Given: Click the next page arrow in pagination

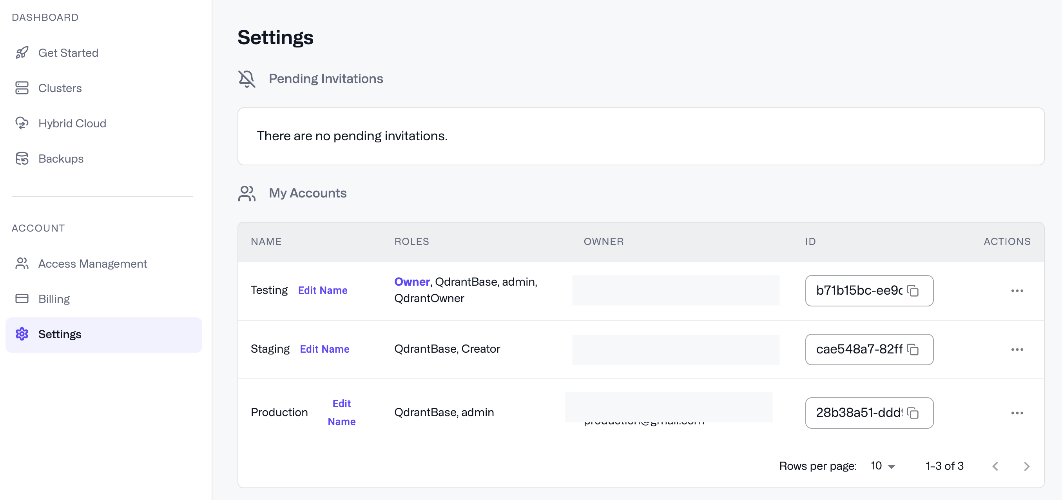Looking at the screenshot, I should [x=1027, y=466].
